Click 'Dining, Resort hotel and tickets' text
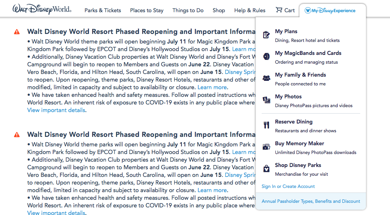Screen dimensions: 390x215 click(x=307, y=40)
